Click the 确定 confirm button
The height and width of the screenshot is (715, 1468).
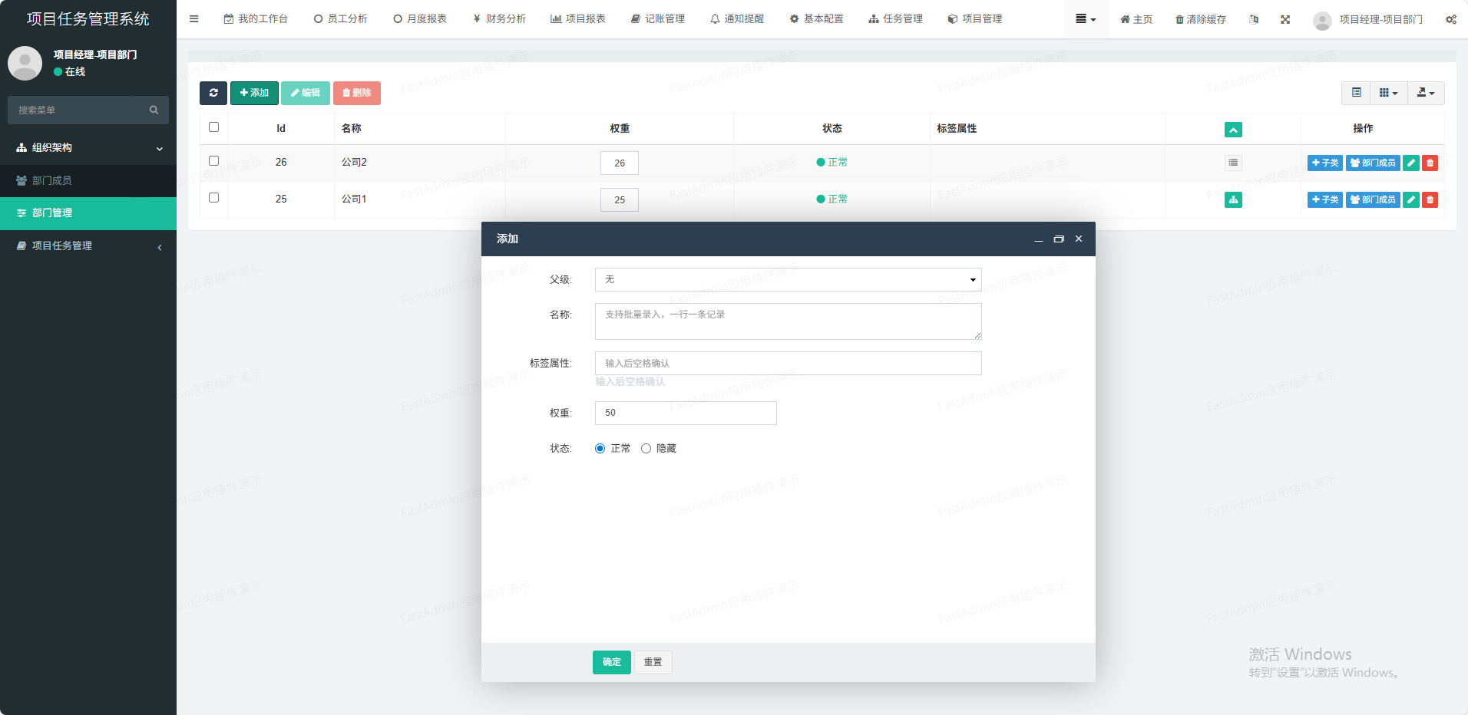coord(611,662)
